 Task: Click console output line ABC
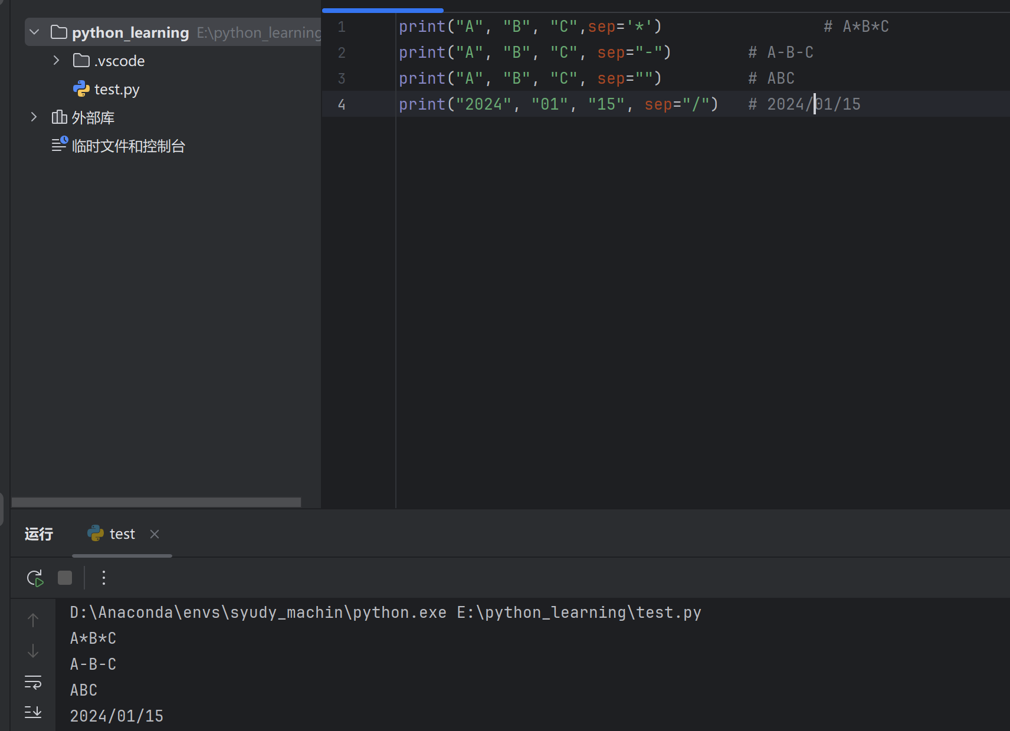click(84, 690)
